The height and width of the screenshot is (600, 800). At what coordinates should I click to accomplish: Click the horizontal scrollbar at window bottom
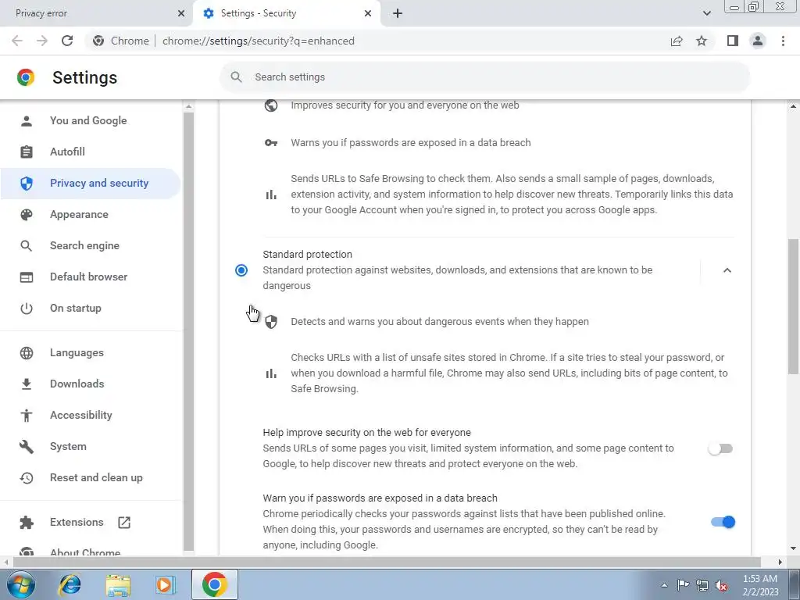[x=387, y=562]
